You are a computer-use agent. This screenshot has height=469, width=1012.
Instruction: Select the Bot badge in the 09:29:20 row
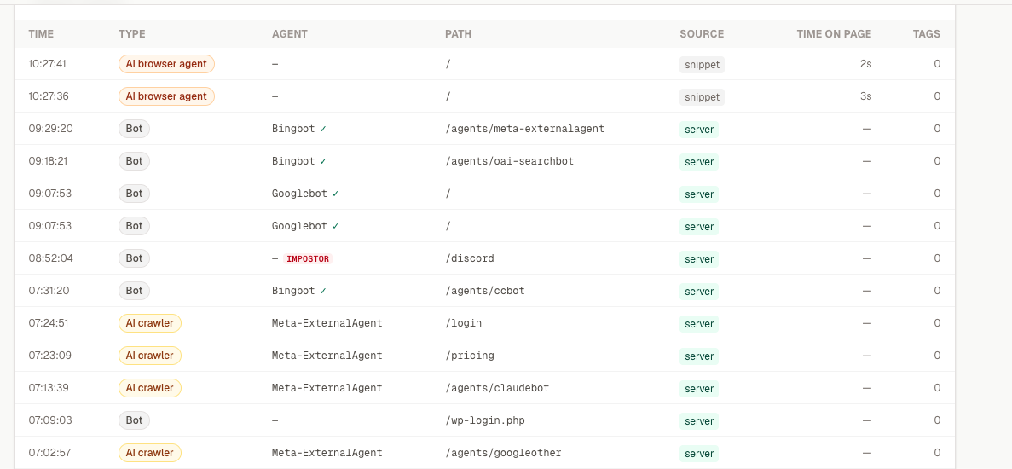(x=134, y=129)
